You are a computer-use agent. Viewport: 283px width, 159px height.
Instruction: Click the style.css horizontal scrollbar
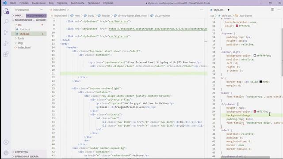tap(245, 157)
